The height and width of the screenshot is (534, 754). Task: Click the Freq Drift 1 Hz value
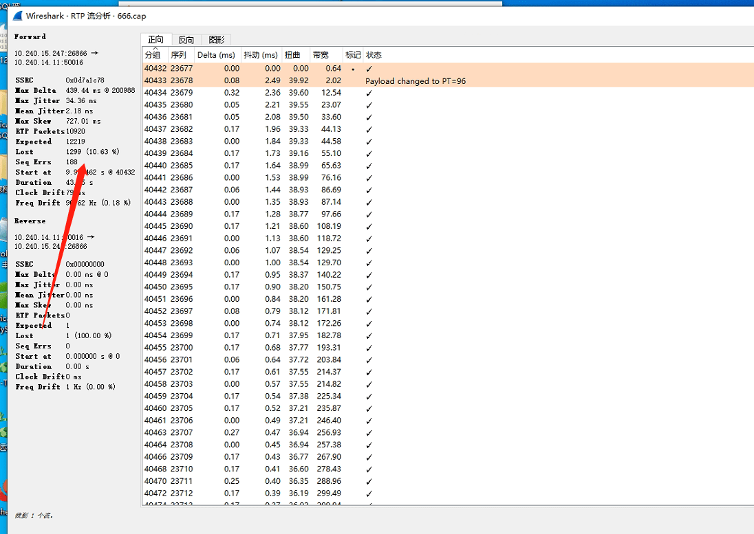coord(90,386)
